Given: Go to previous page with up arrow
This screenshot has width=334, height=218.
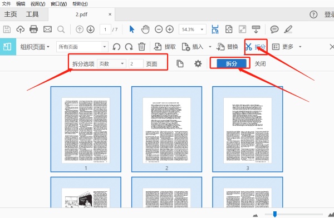Looking at the screenshot, I should point(80,29).
